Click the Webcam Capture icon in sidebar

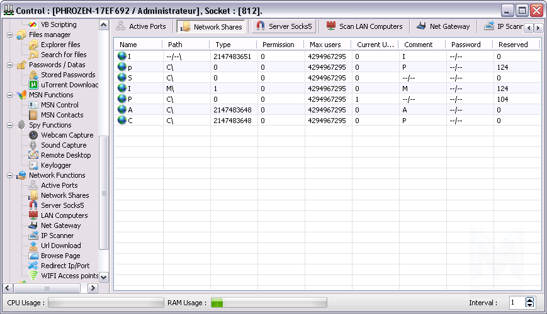(x=33, y=135)
